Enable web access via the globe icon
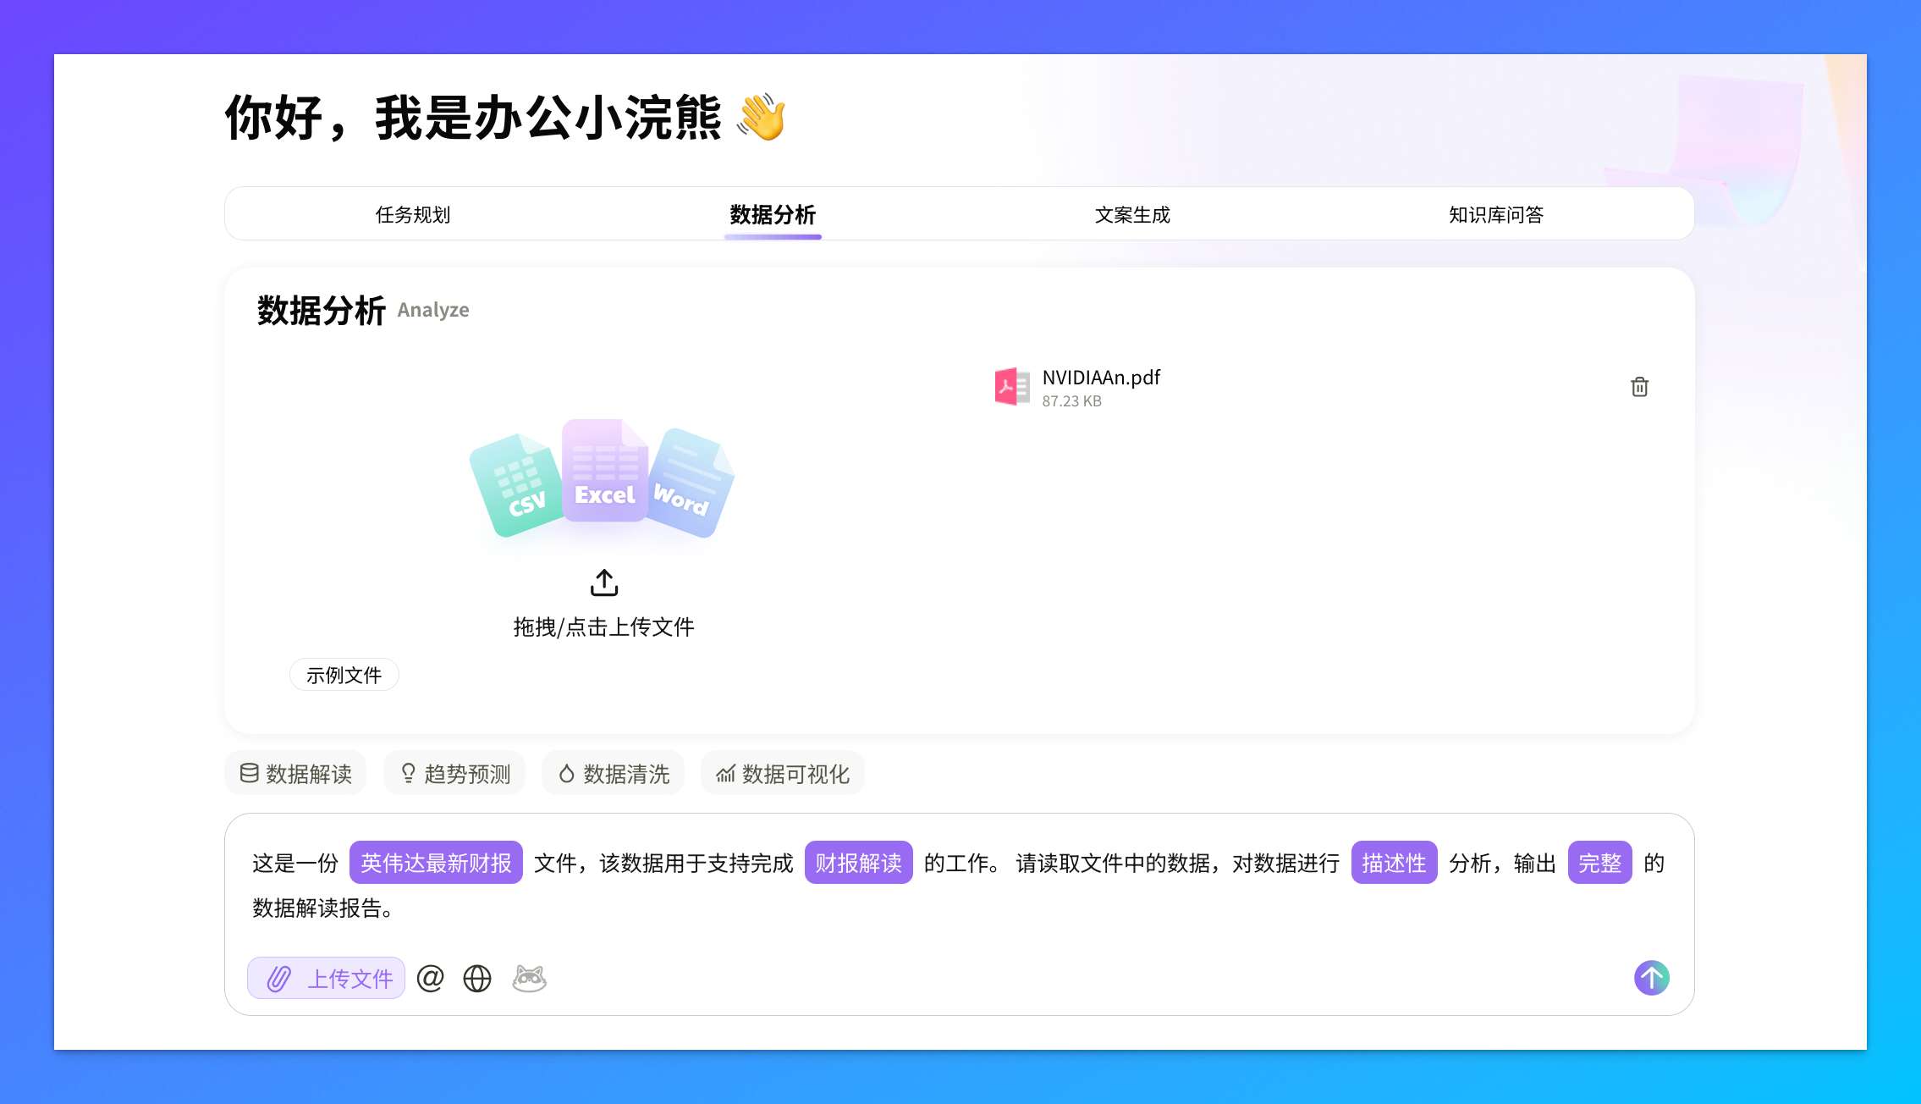The width and height of the screenshot is (1921, 1104). [x=476, y=978]
